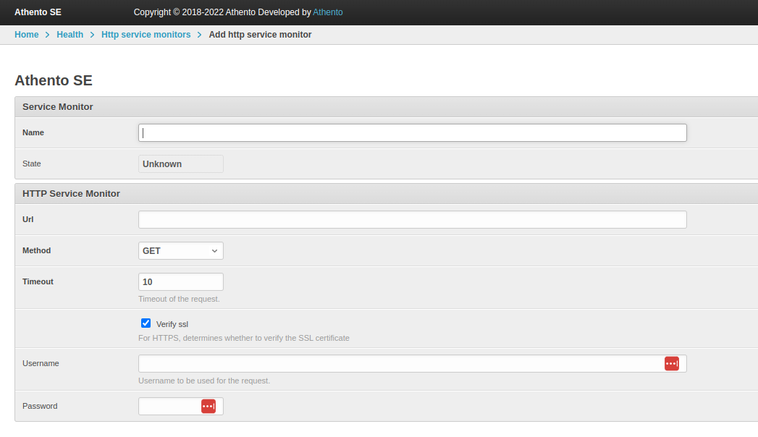Go to Home in the breadcrumb

coord(27,35)
